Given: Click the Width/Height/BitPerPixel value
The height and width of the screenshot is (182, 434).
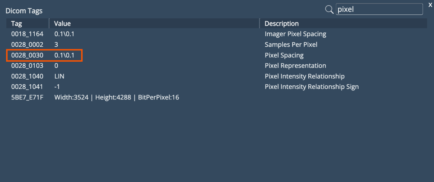Looking at the screenshot, I should coord(116,97).
